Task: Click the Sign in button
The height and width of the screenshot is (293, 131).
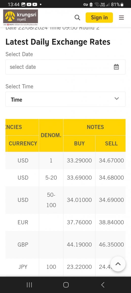Action: pos(99,18)
